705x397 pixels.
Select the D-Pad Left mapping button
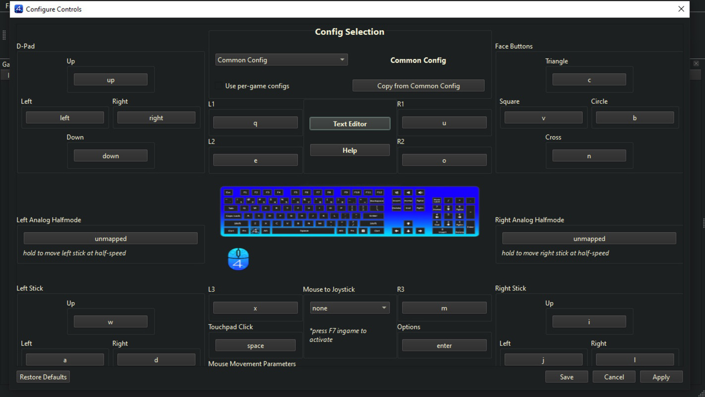pyautogui.click(x=65, y=118)
